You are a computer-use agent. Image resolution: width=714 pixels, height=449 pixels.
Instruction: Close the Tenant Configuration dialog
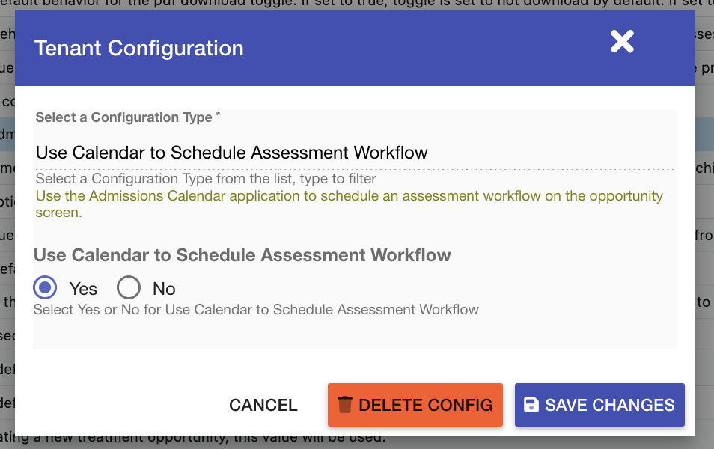pos(622,42)
